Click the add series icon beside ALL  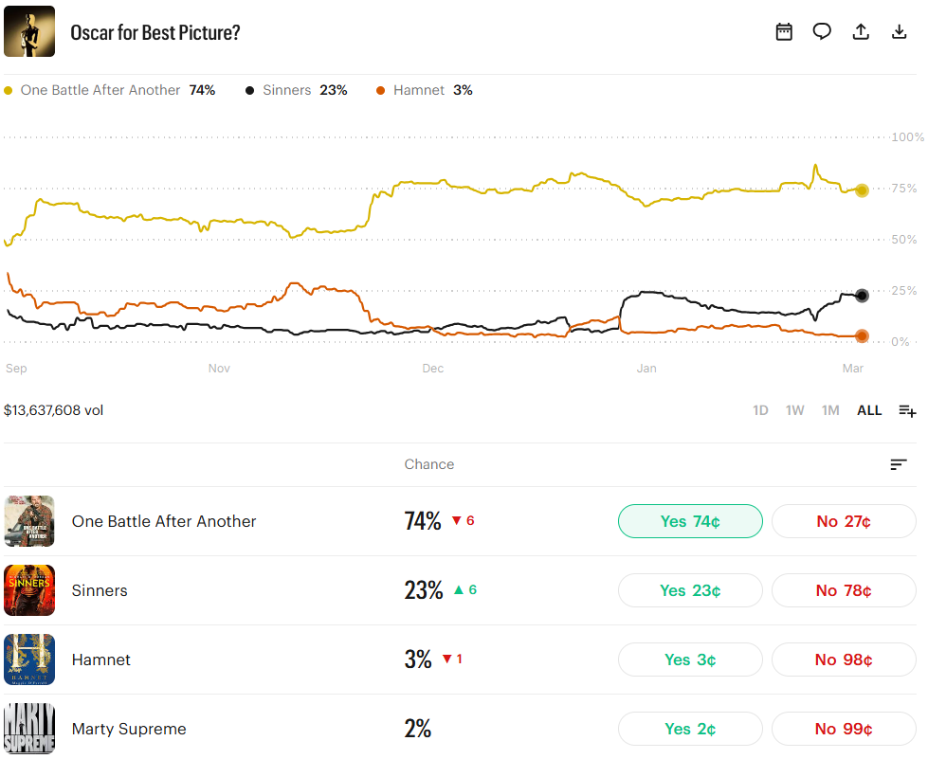[907, 410]
